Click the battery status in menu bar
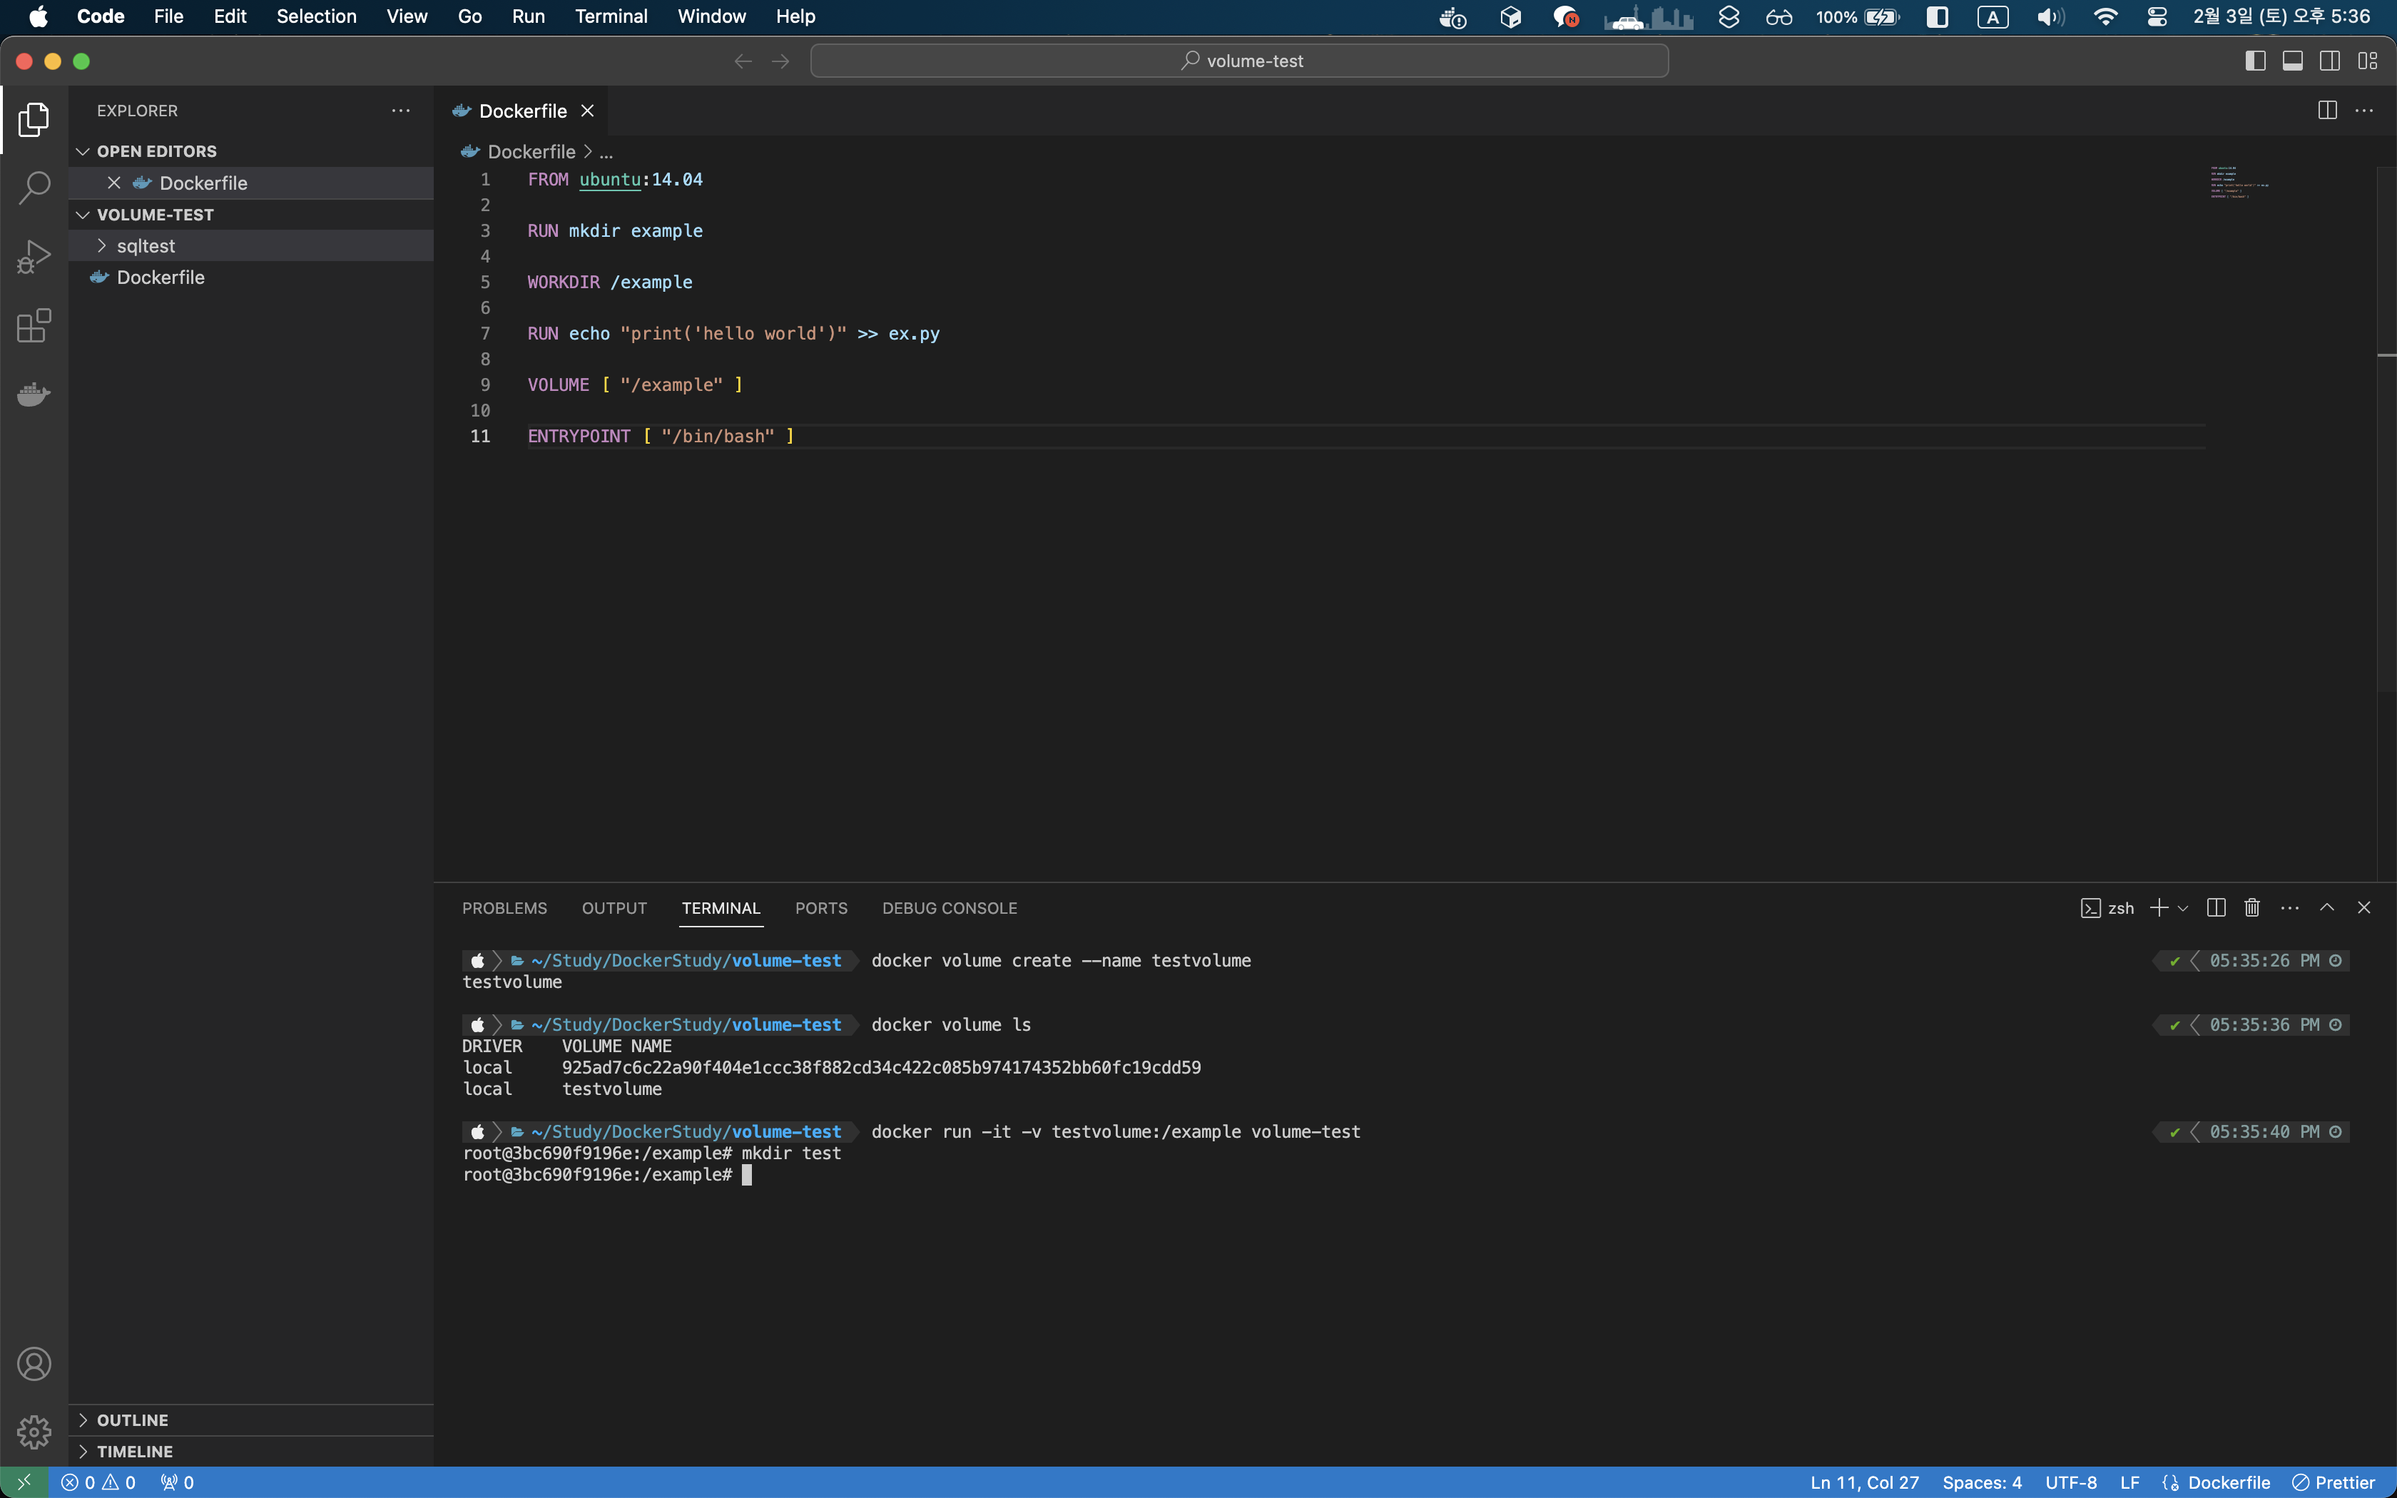The image size is (2397, 1498). 1857,17
